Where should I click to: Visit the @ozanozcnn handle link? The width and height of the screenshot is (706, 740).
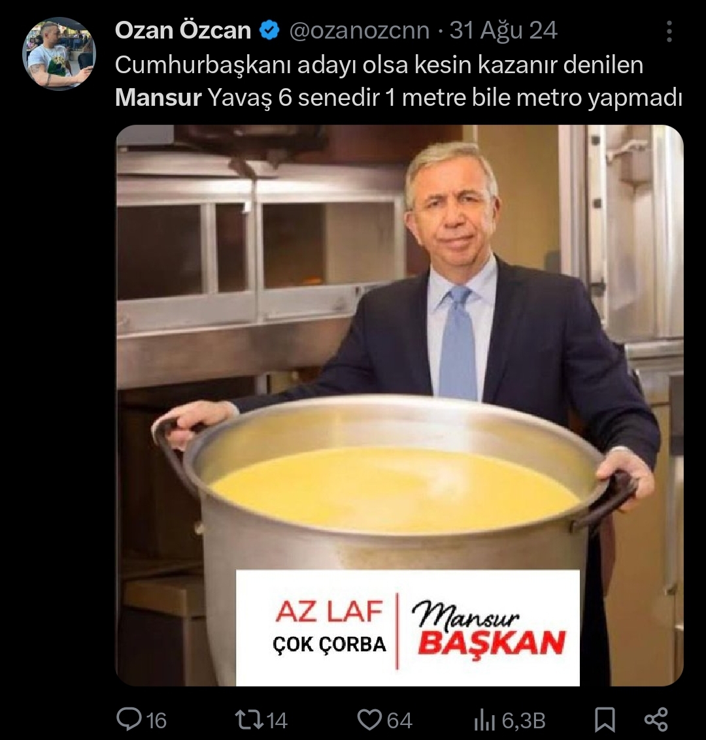tap(360, 31)
